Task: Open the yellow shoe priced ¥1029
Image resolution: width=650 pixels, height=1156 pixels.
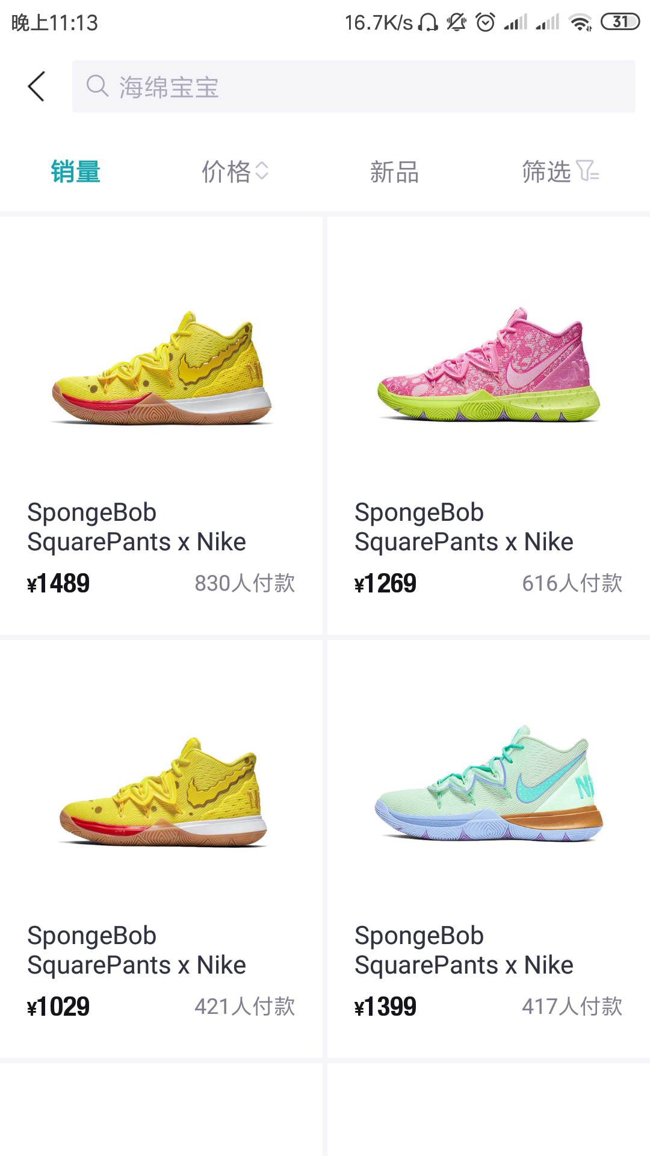Action: (161, 849)
